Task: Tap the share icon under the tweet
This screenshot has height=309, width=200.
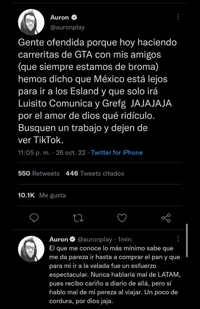Action: (x=166, y=218)
